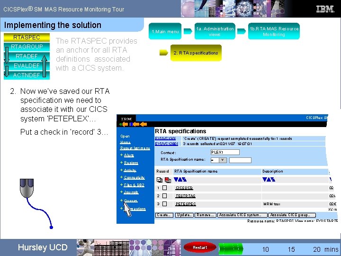The width and height of the screenshot is (341, 256).
Task: Select the RTADEF block
Action: coord(27,56)
